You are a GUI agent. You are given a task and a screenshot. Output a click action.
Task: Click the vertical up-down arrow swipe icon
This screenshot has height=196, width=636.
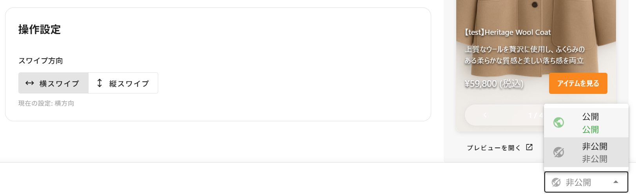(99, 83)
